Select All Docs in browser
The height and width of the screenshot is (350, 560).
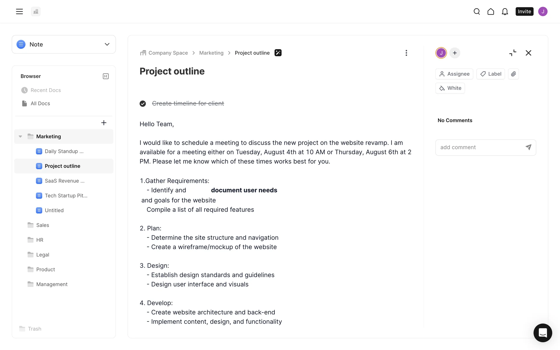(x=40, y=104)
